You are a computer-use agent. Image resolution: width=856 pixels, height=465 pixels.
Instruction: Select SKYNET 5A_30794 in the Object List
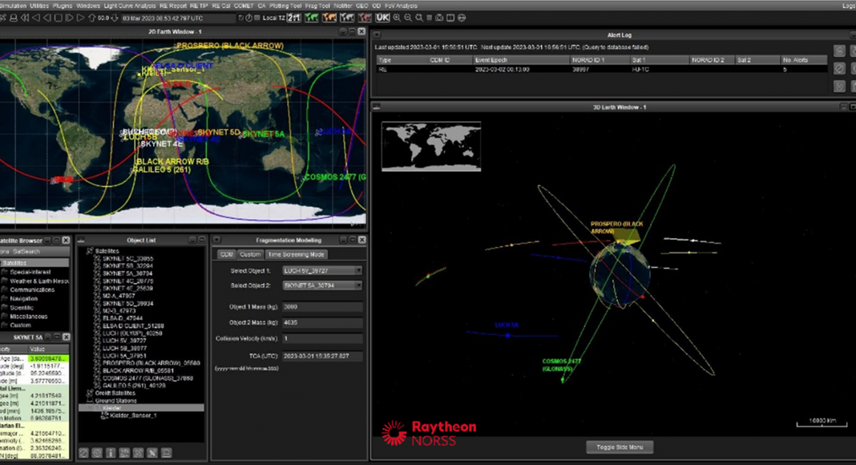(x=127, y=273)
